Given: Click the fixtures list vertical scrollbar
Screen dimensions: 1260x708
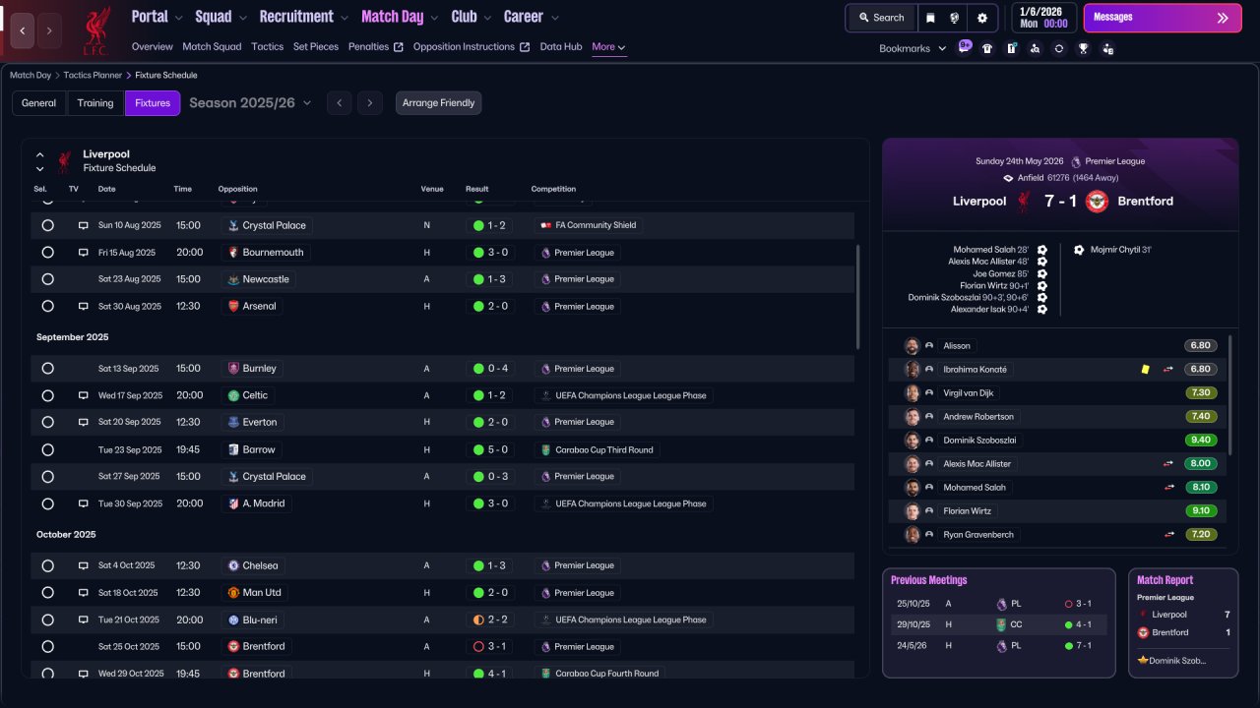Looking at the screenshot, I should pos(857,298).
